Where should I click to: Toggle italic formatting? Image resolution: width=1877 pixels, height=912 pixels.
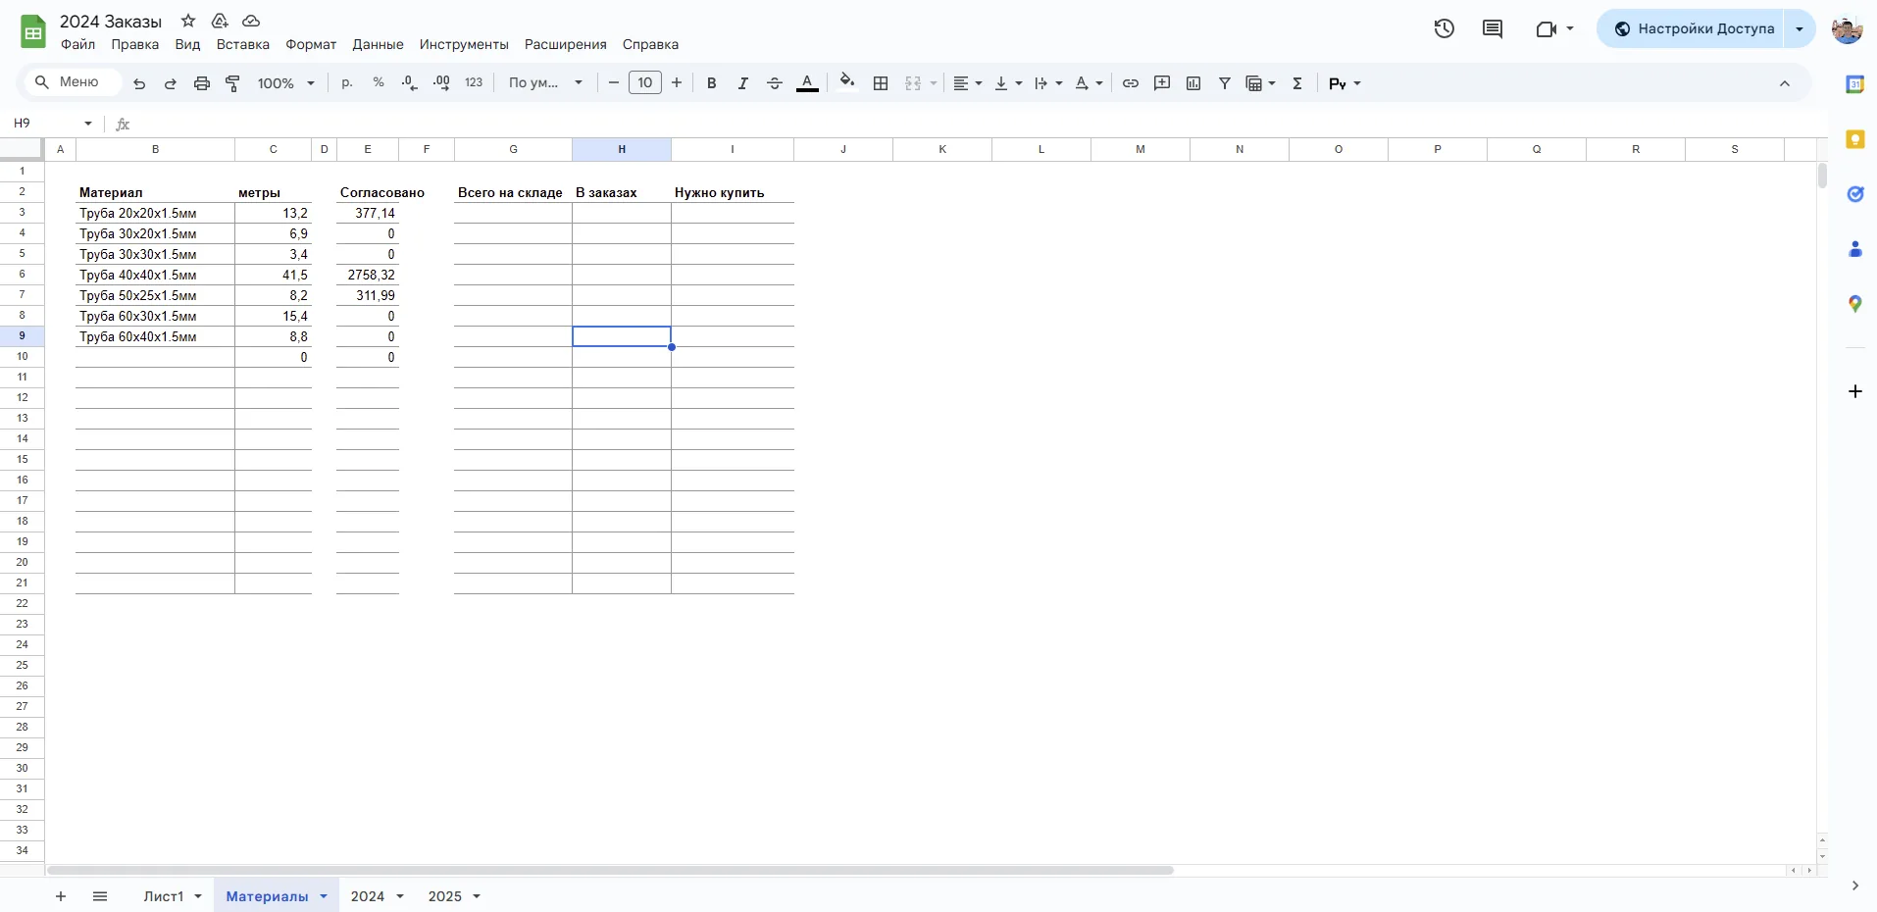(743, 83)
